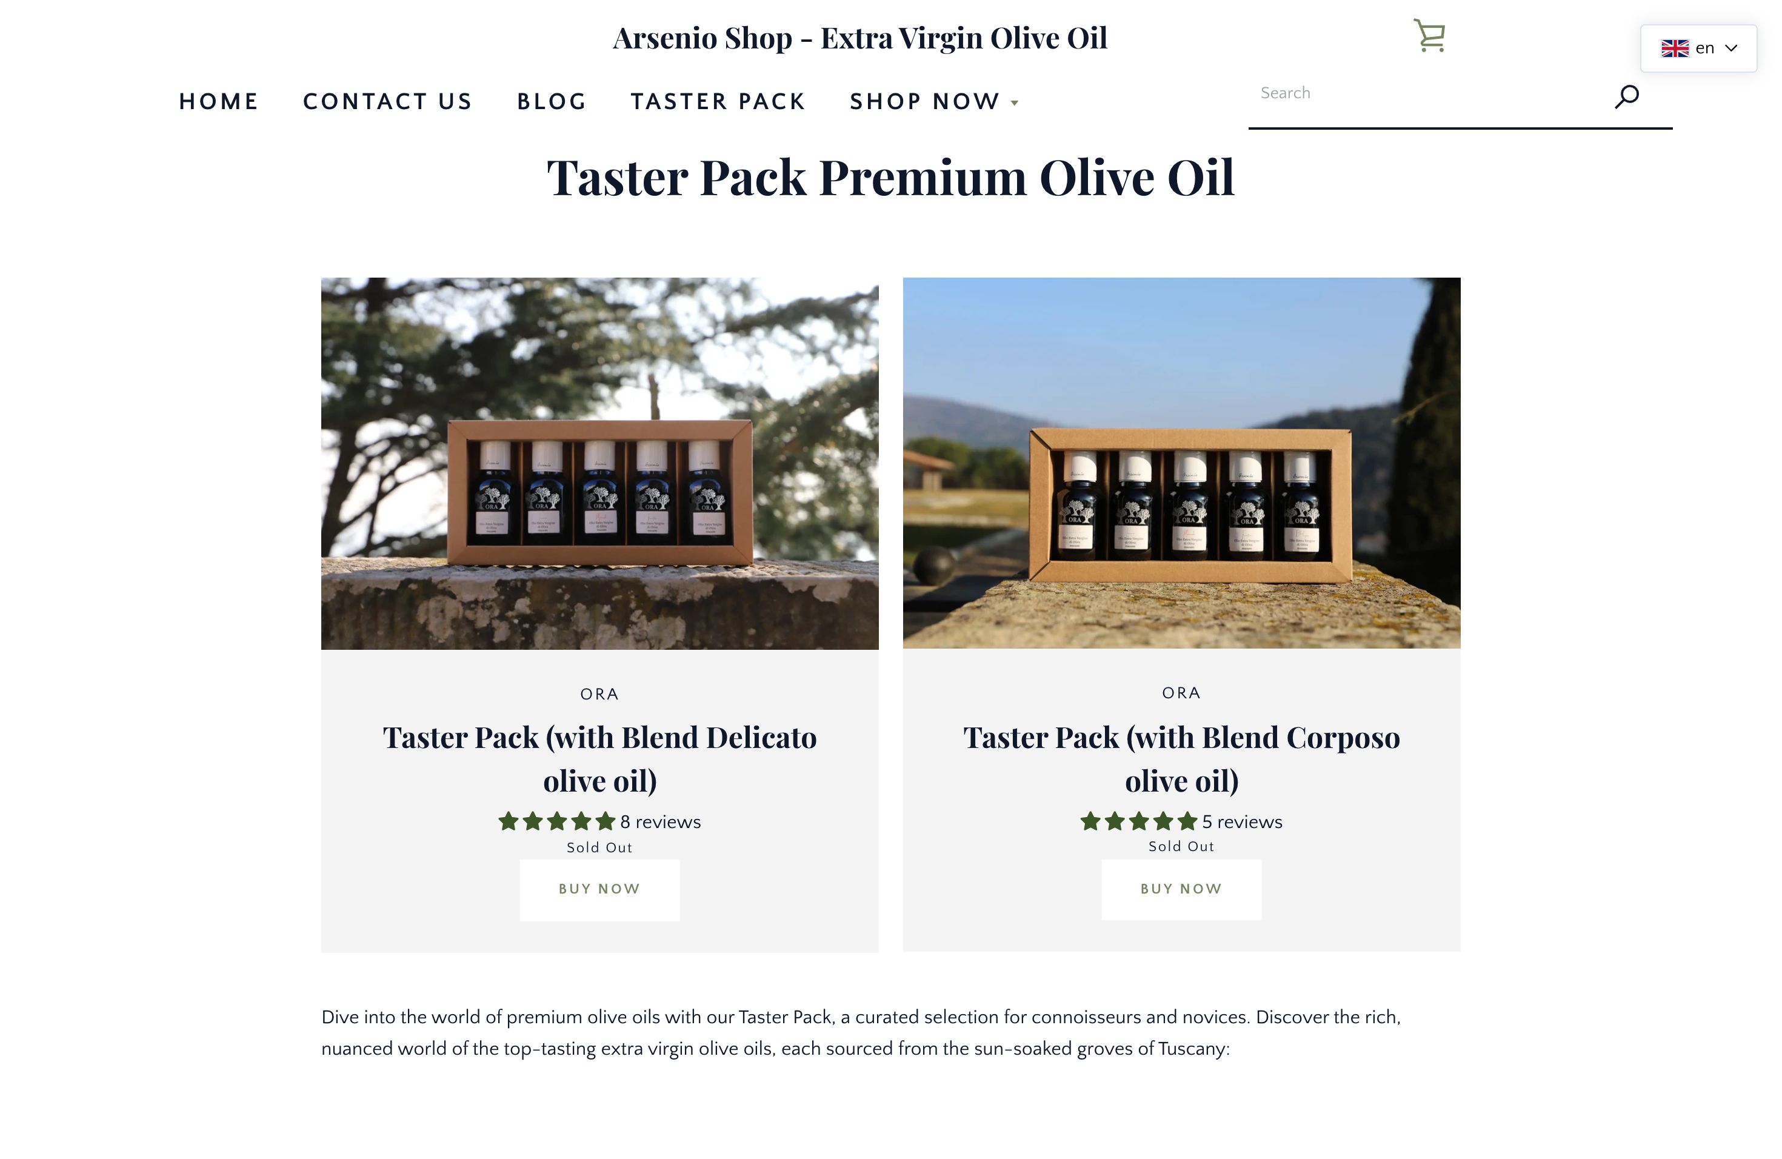Open the Contact Us page
The image size is (1782, 1159).
pos(387,101)
